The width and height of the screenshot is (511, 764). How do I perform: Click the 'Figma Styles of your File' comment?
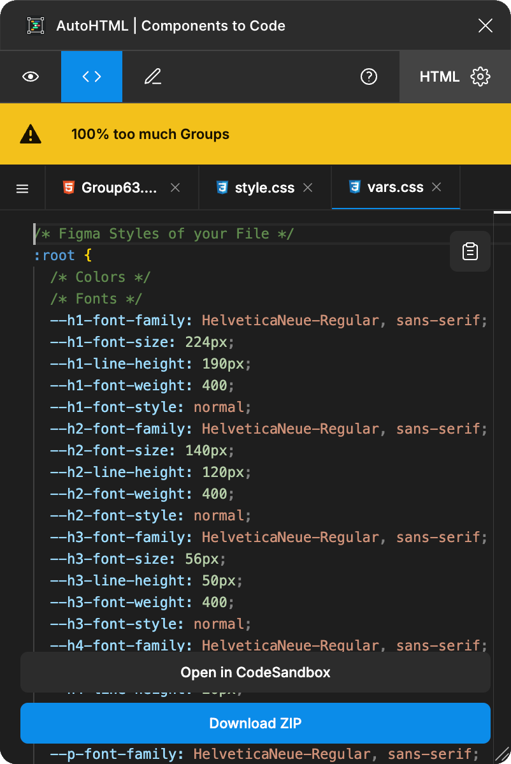tap(164, 234)
